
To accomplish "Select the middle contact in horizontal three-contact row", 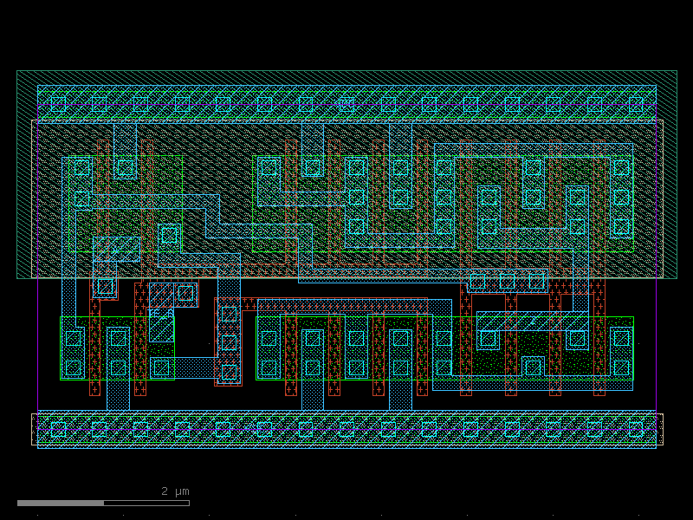I will 507,281.
